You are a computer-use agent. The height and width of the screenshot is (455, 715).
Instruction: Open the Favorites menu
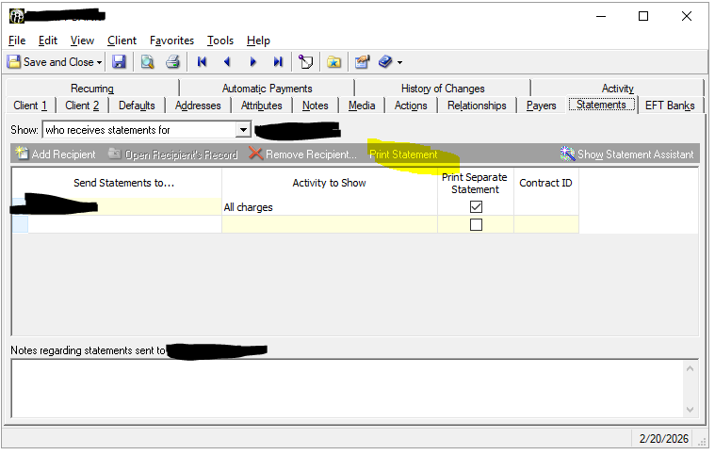pos(171,41)
